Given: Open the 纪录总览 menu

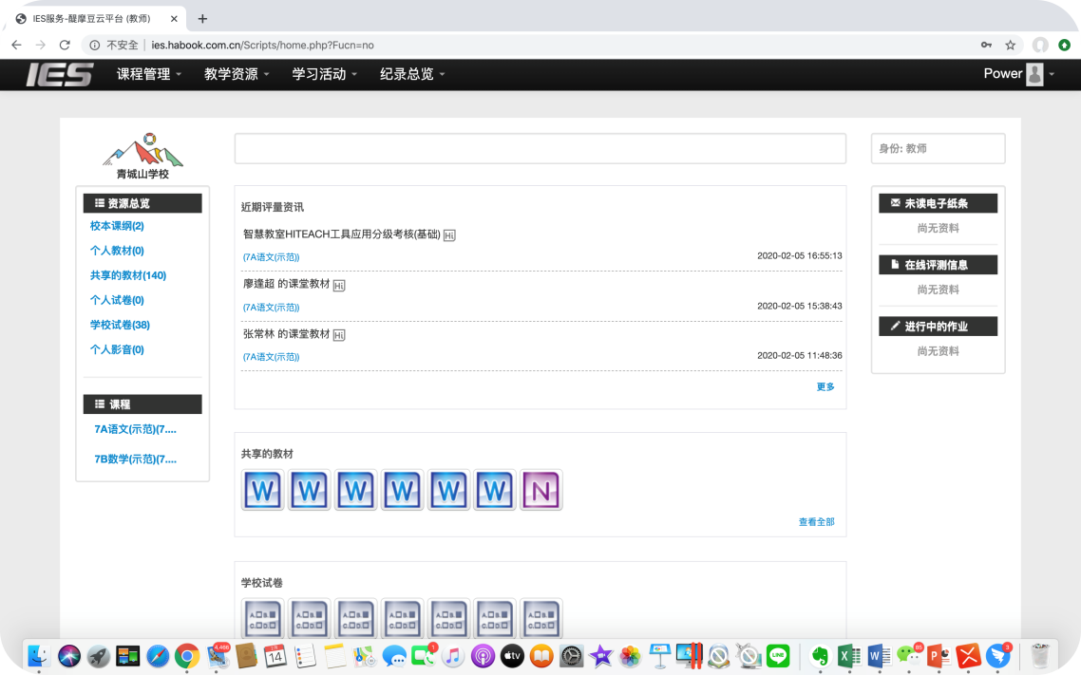Looking at the screenshot, I should 412,74.
